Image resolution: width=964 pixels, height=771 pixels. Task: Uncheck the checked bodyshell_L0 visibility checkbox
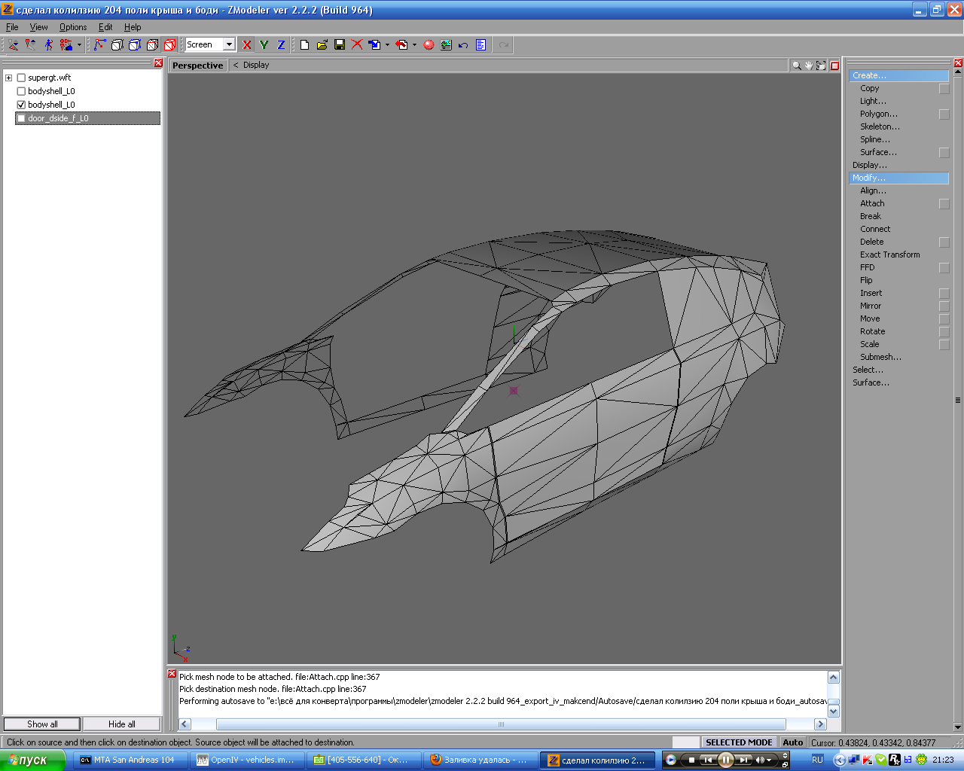(x=21, y=105)
